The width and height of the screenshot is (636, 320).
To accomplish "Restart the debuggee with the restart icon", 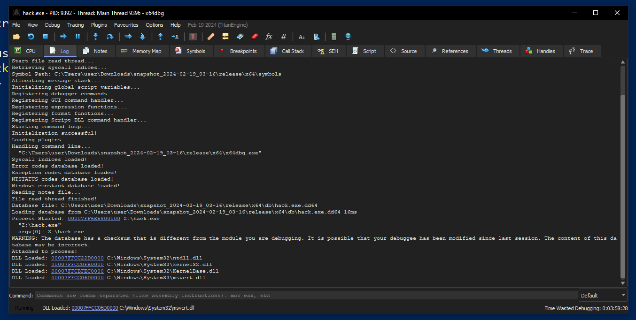I will tap(31, 37).
